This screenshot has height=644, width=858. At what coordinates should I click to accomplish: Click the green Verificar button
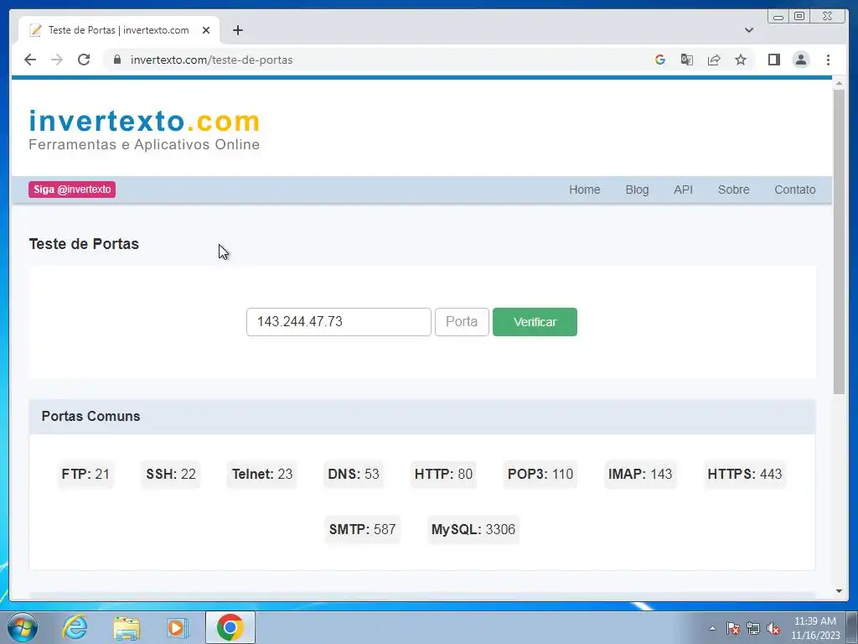tap(535, 322)
